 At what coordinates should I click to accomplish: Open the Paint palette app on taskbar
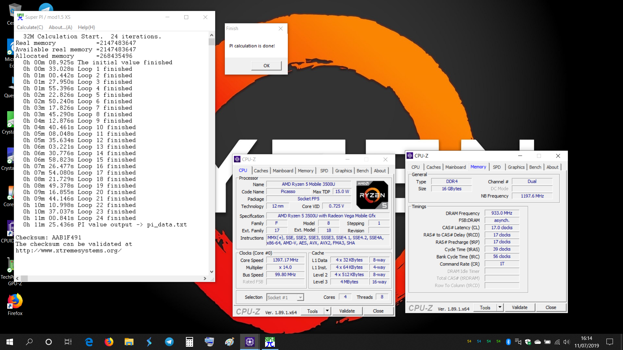(230, 342)
